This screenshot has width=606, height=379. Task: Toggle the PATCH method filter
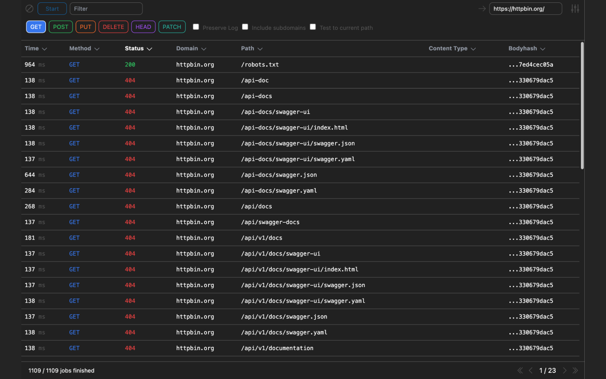[x=172, y=27]
